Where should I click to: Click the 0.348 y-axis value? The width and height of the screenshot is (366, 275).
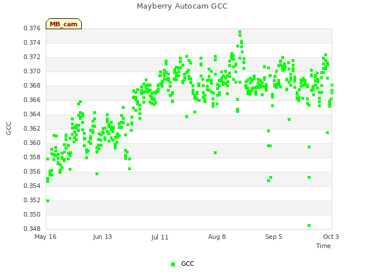(x=32, y=229)
